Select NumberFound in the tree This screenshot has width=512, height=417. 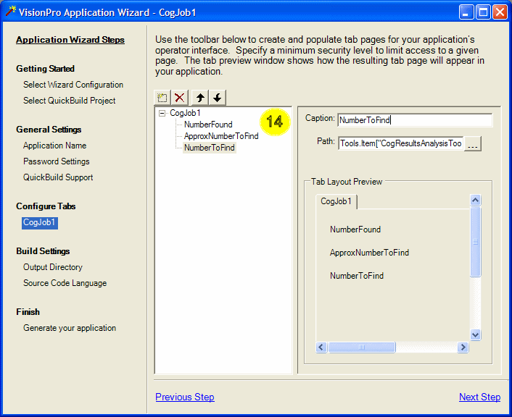coord(208,125)
